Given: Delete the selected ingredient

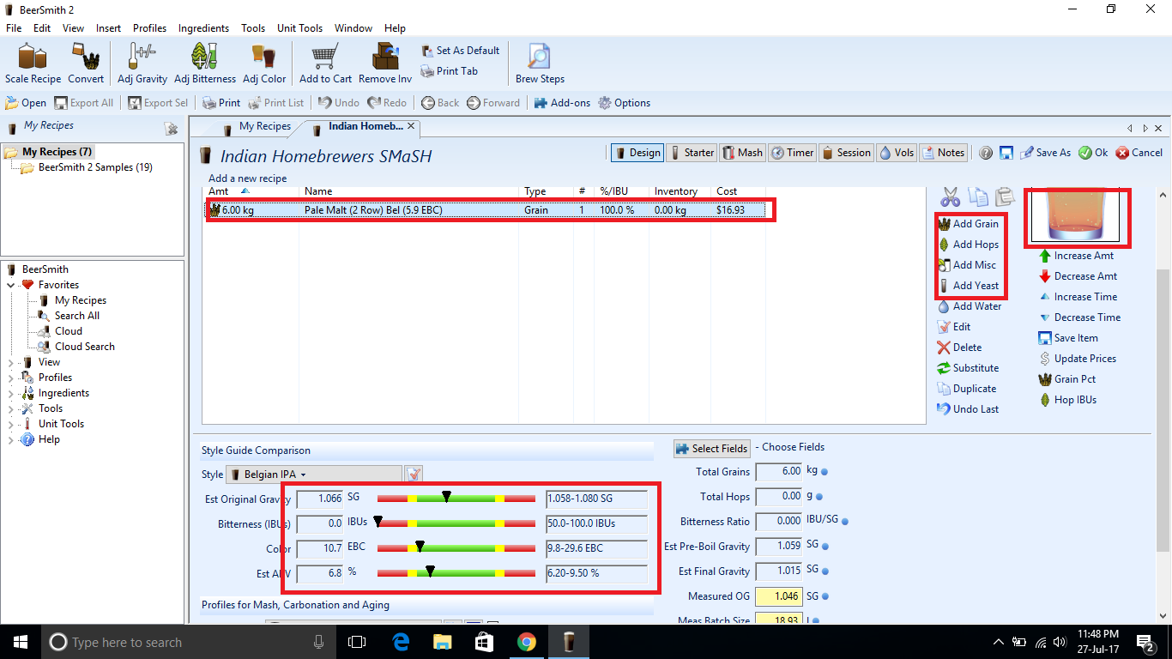Looking at the screenshot, I should 959,348.
